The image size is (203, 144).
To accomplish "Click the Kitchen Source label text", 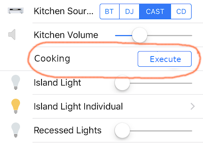I will pyautogui.click(x=63, y=11).
